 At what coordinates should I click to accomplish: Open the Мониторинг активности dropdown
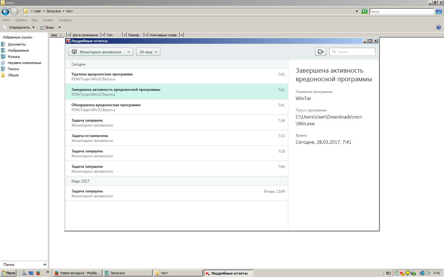[x=101, y=52]
